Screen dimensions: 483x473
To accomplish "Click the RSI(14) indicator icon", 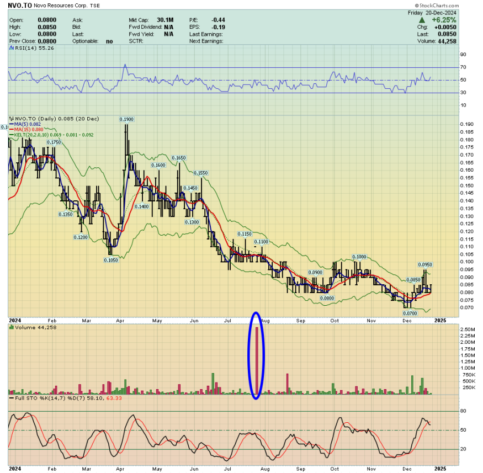I will [12, 48].
